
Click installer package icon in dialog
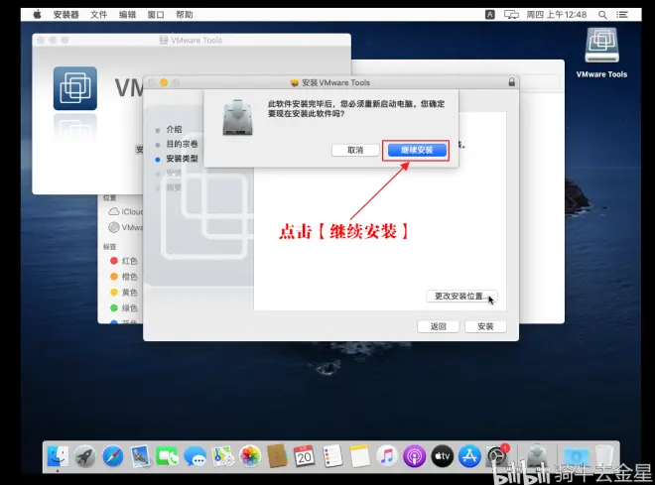click(x=238, y=117)
